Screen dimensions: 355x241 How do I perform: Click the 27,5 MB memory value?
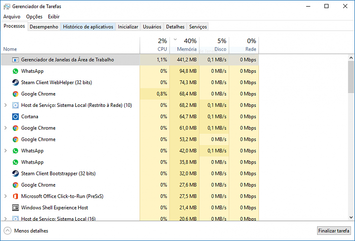pos(188,196)
